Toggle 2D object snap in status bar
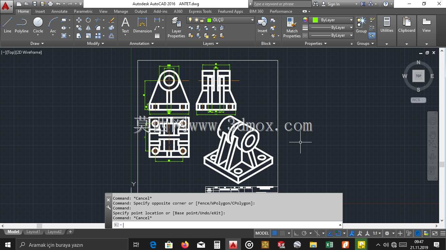The width and height of the screenshot is (446, 250). click(x=338, y=233)
